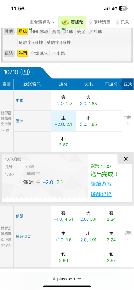Select the 足球 sport filter

[23, 32]
